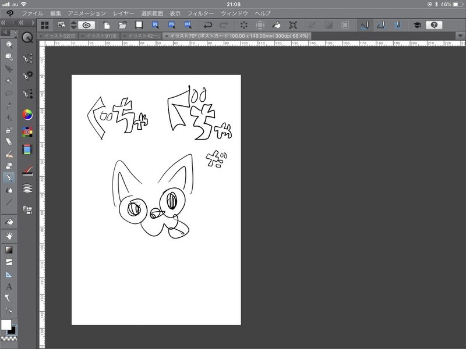Create a new canvas file
Image resolution: width=466 pixels, height=349 pixels.
107,25
